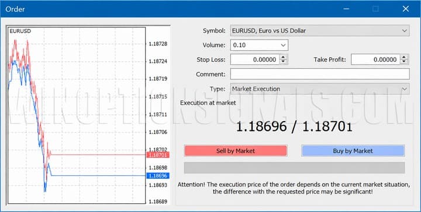Click the Stop Loss: field label
The image size is (421, 212).
coord(211,59)
